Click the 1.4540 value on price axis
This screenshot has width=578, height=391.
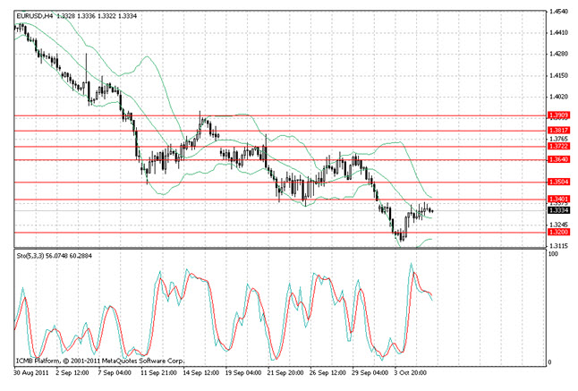click(561, 13)
